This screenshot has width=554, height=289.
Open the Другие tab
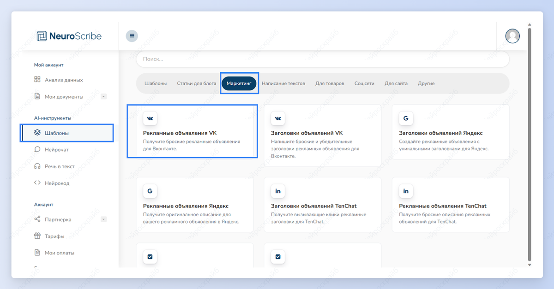click(x=426, y=83)
